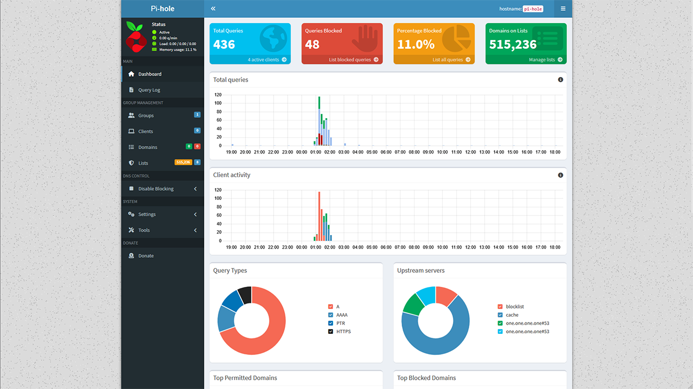Go to the Clients menu item
This screenshot has height=389, width=693.
pyautogui.click(x=145, y=131)
